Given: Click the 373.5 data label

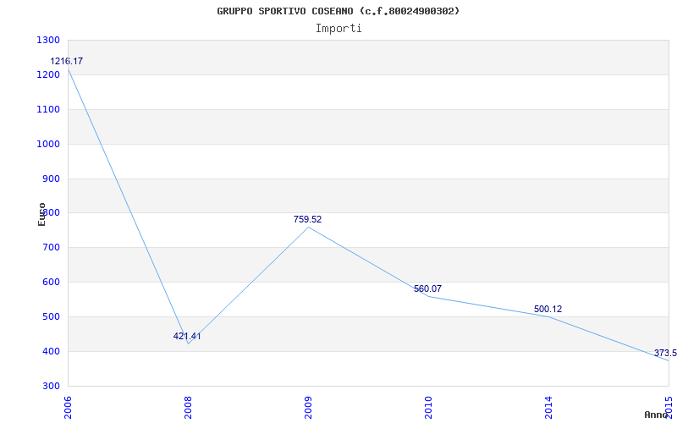Looking at the screenshot, I should tap(665, 353).
